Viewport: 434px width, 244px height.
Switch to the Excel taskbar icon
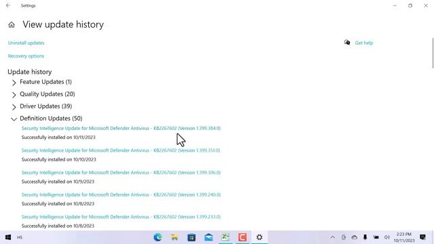coord(225,237)
